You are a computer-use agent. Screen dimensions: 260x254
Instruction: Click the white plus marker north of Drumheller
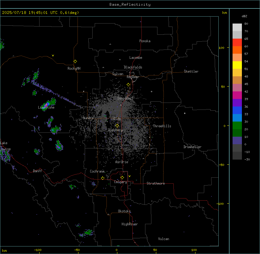[185, 113]
